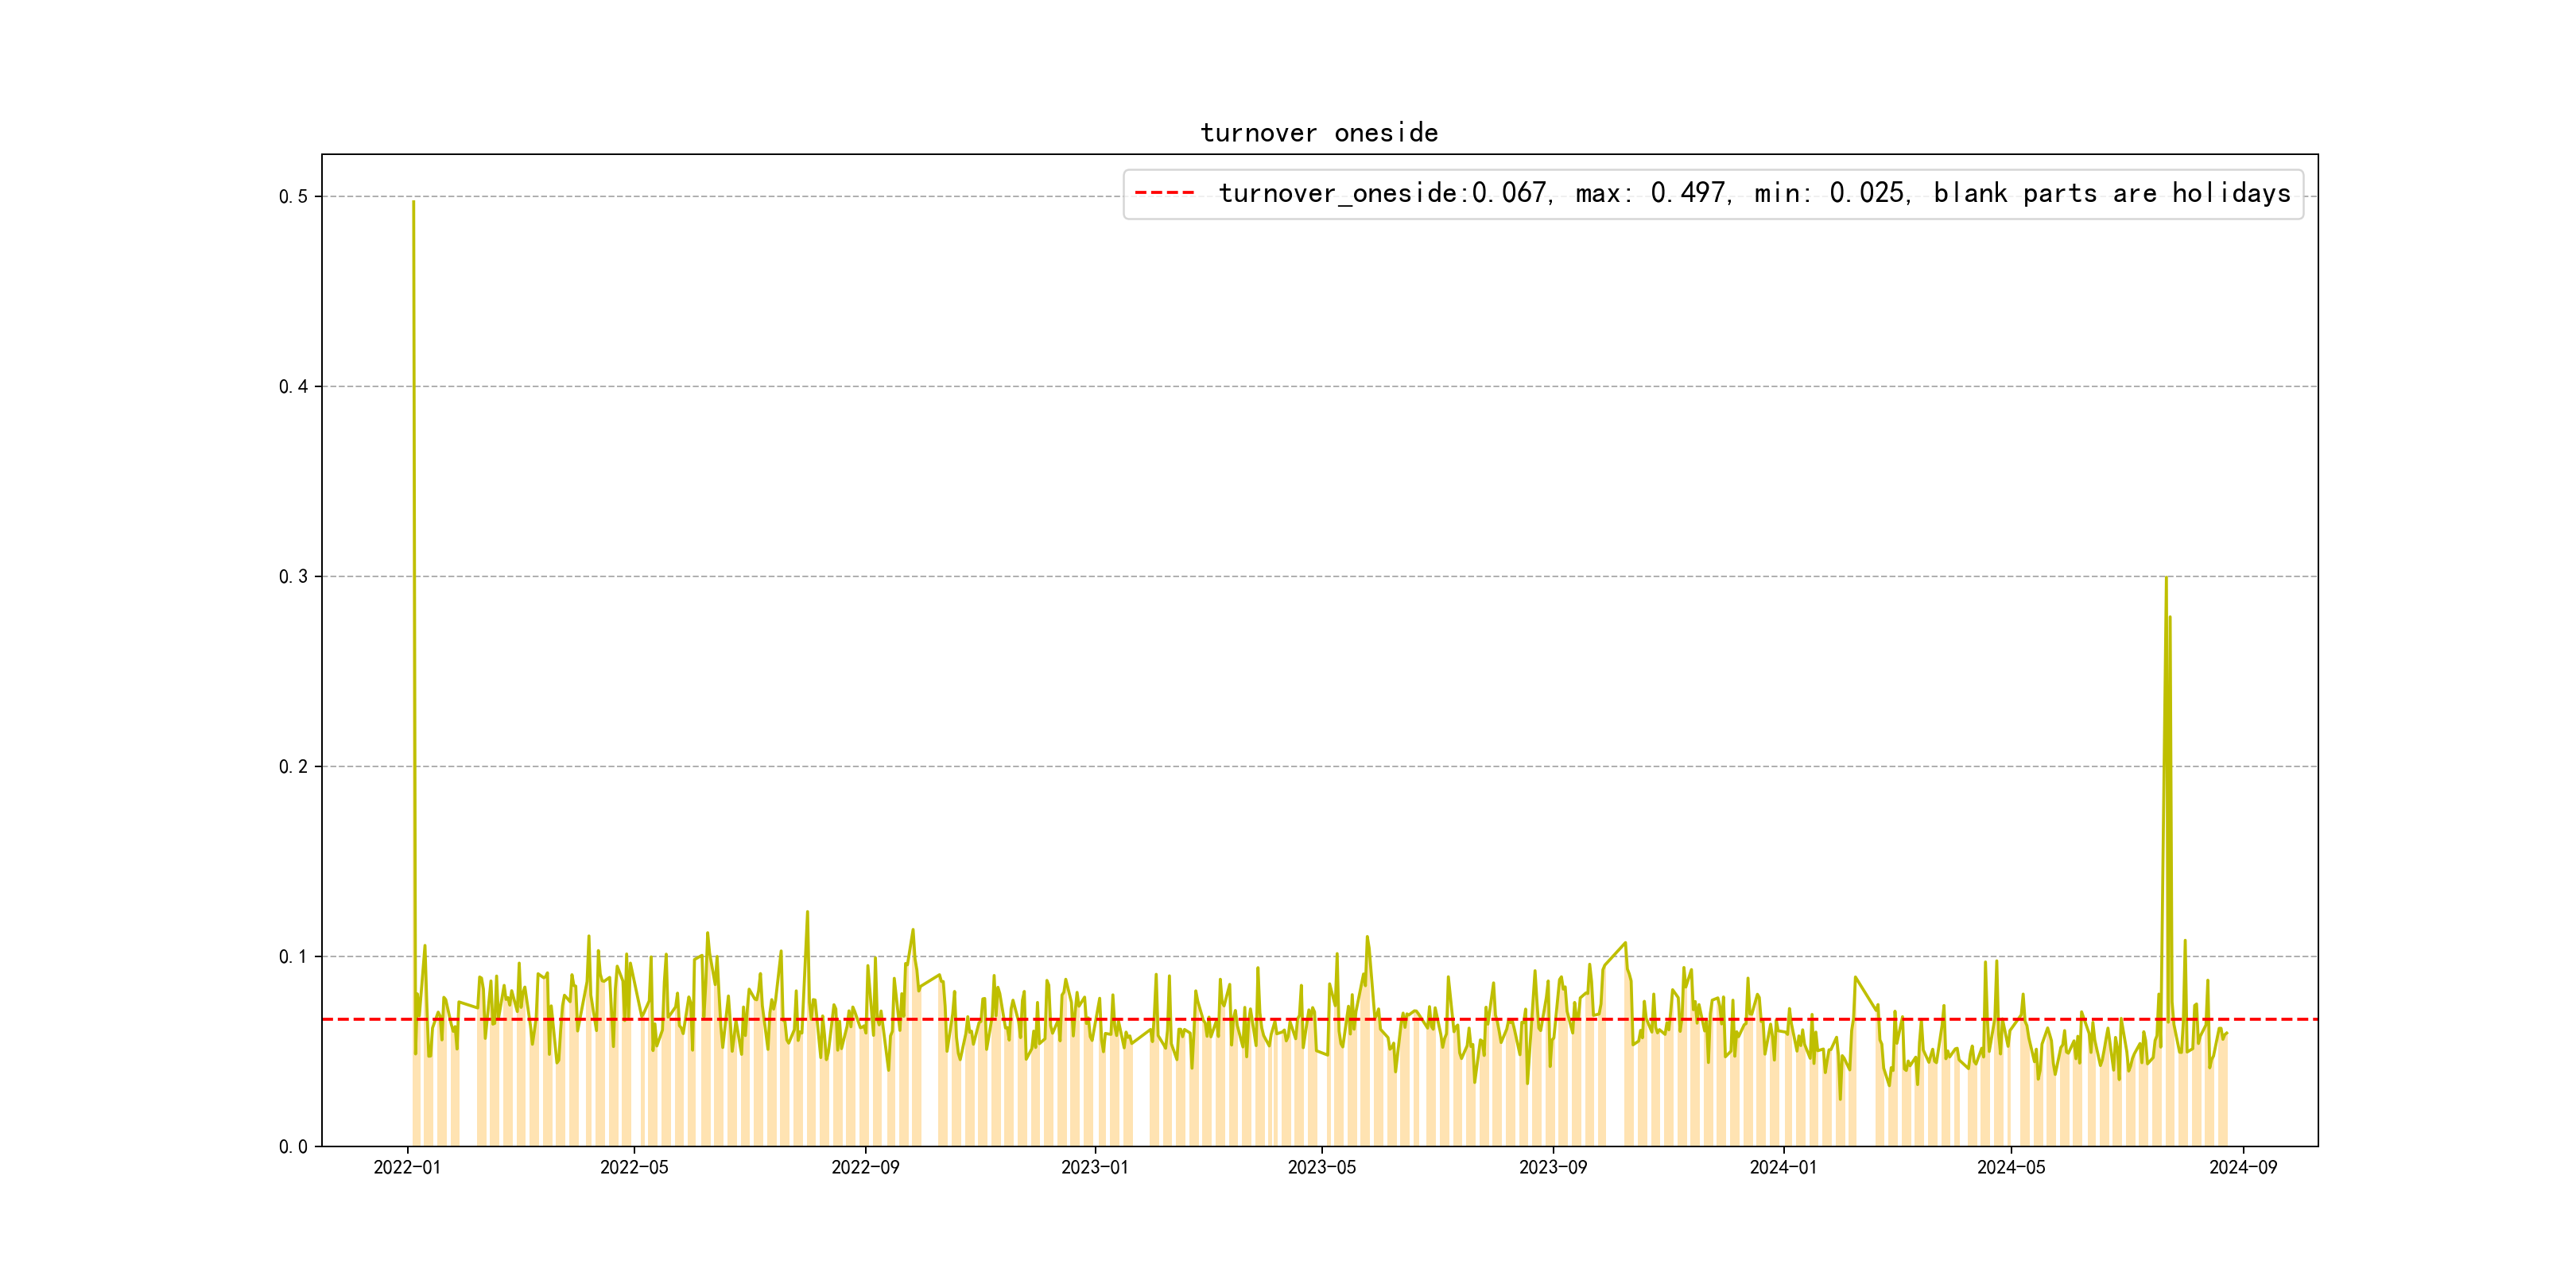Click the 2024-09 x-axis label
This screenshot has width=2576, height=1288.
(2242, 1168)
